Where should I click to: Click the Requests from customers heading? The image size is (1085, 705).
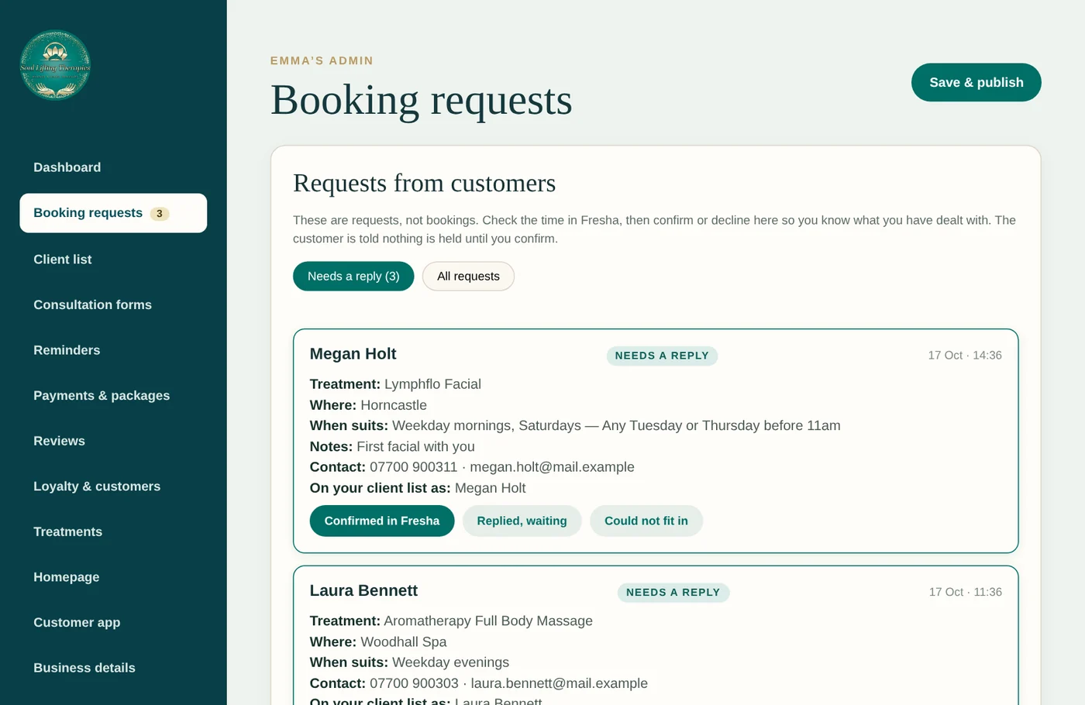(x=424, y=183)
